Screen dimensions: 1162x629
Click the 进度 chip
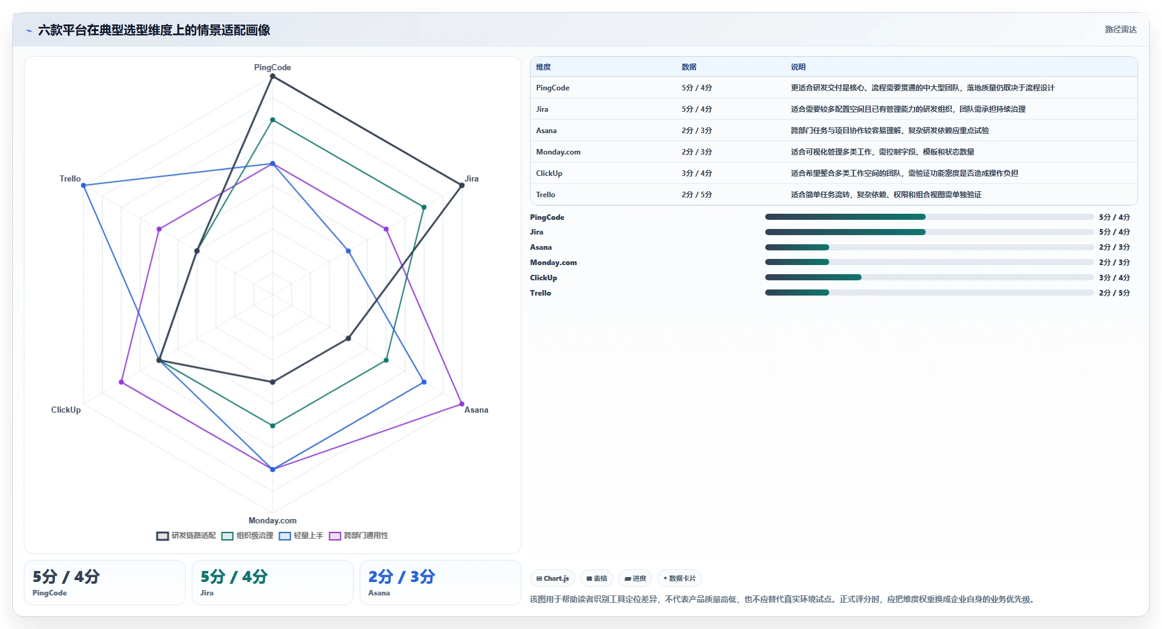635,578
